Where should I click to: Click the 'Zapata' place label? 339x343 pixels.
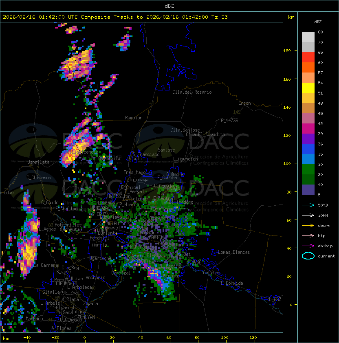(x=90, y=303)
